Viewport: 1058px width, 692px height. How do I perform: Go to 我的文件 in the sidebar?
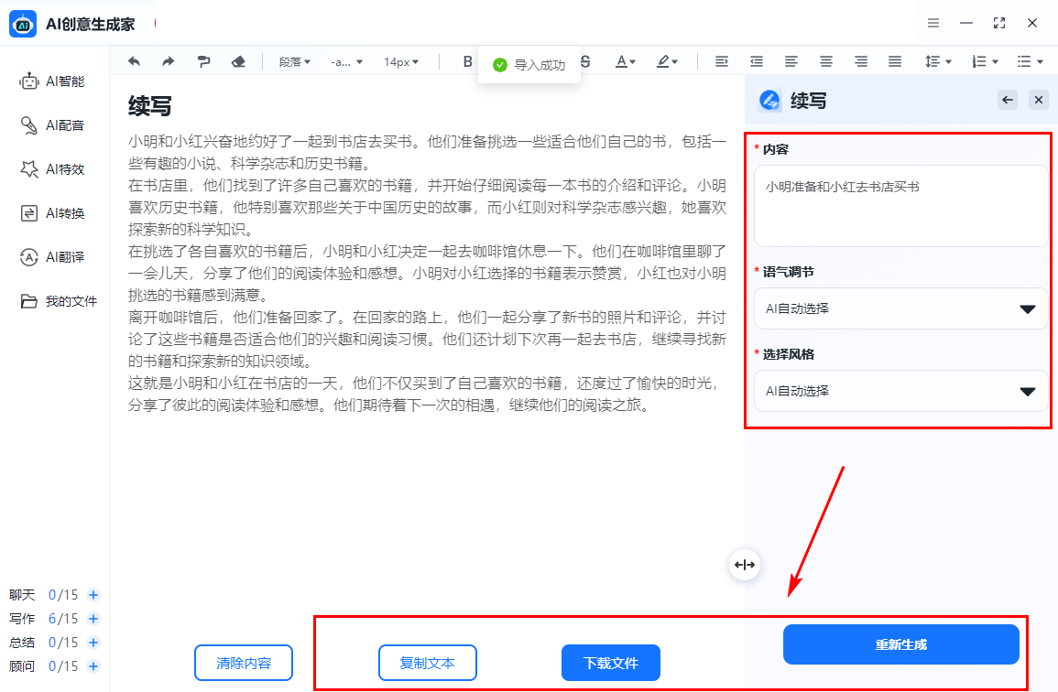click(x=59, y=301)
